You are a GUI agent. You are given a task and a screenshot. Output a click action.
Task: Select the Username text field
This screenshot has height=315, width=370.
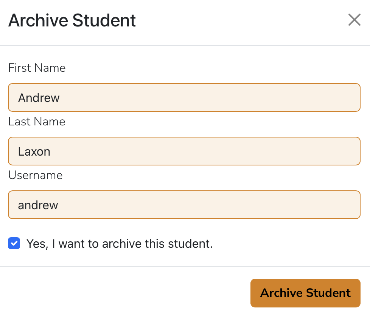[x=184, y=205]
